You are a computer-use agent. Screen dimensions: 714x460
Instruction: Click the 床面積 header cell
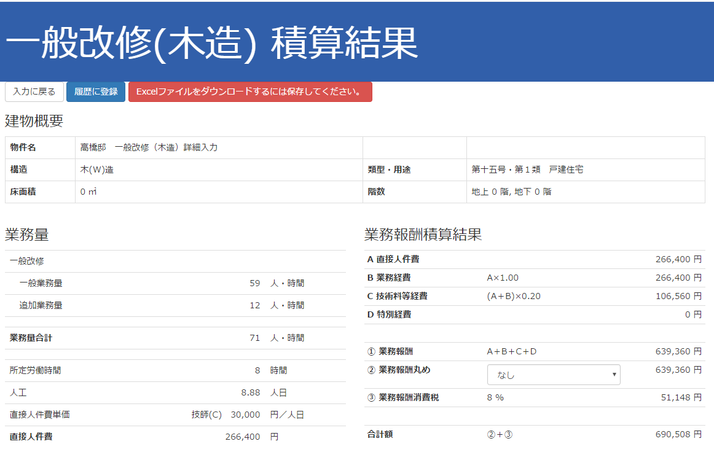point(40,192)
